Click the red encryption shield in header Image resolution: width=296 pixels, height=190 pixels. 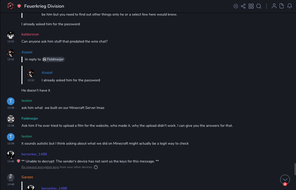coord(19,6)
